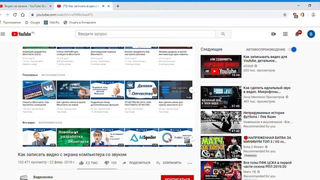Open the more actions three-dot menu
Viewport: 320px width, 180px height.
(190, 163)
